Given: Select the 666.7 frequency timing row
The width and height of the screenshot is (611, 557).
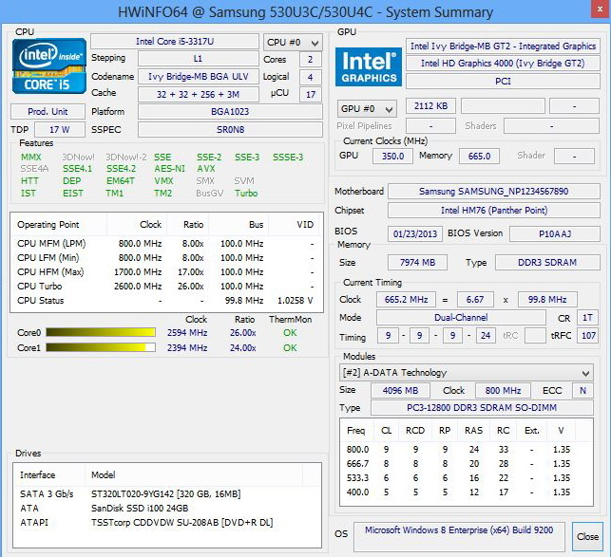Looking at the screenshot, I should [x=467, y=464].
